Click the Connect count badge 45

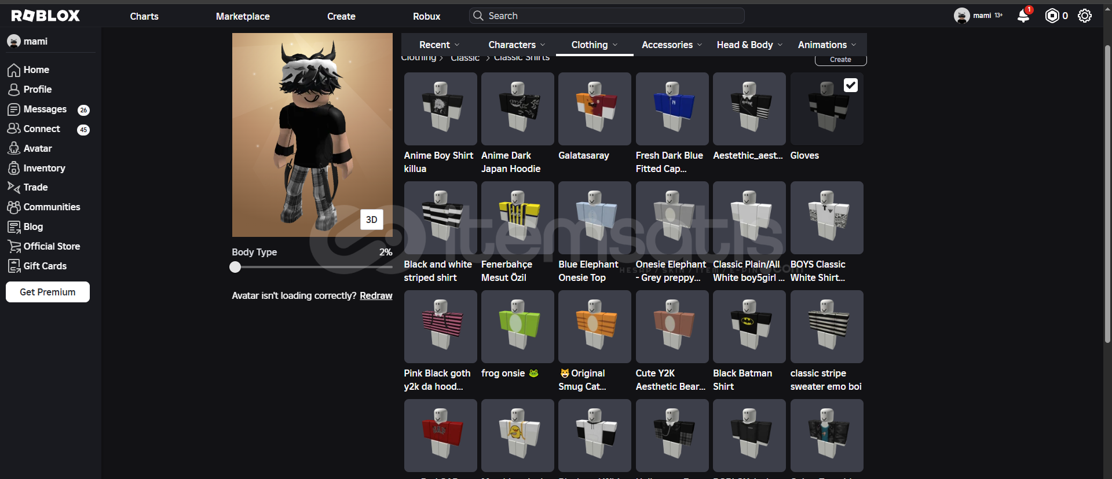point(83,130)
